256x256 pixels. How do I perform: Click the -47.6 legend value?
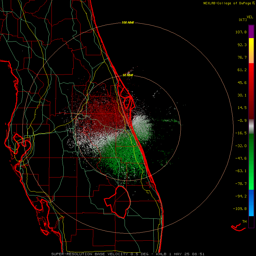pyautogui.click(x=241, y=158)
